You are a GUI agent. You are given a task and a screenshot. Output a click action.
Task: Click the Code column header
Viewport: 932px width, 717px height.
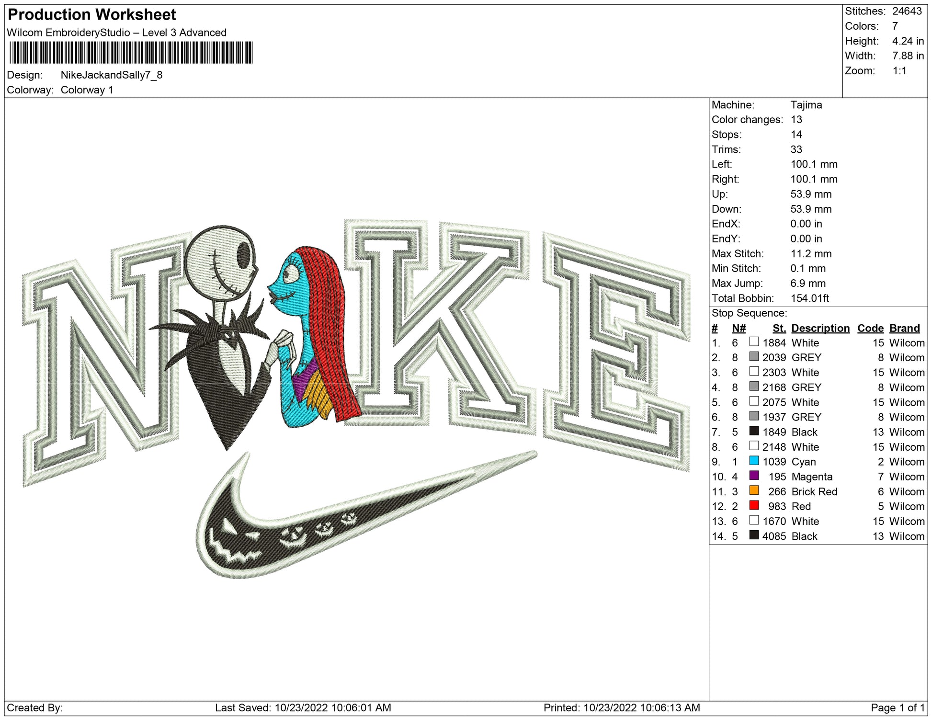[x=870, y=328]
